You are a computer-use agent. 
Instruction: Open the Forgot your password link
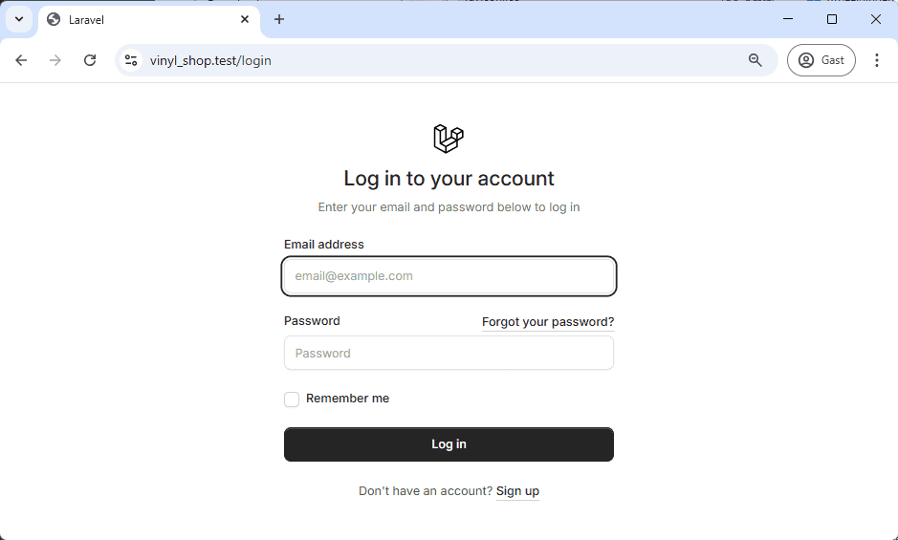tap(548, 322)
